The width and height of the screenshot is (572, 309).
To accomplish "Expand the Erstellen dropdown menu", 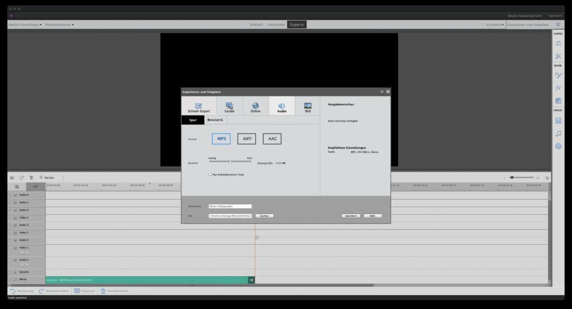I will click(495, 25).
